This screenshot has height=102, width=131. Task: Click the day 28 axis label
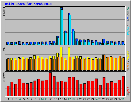pos(111,99)
